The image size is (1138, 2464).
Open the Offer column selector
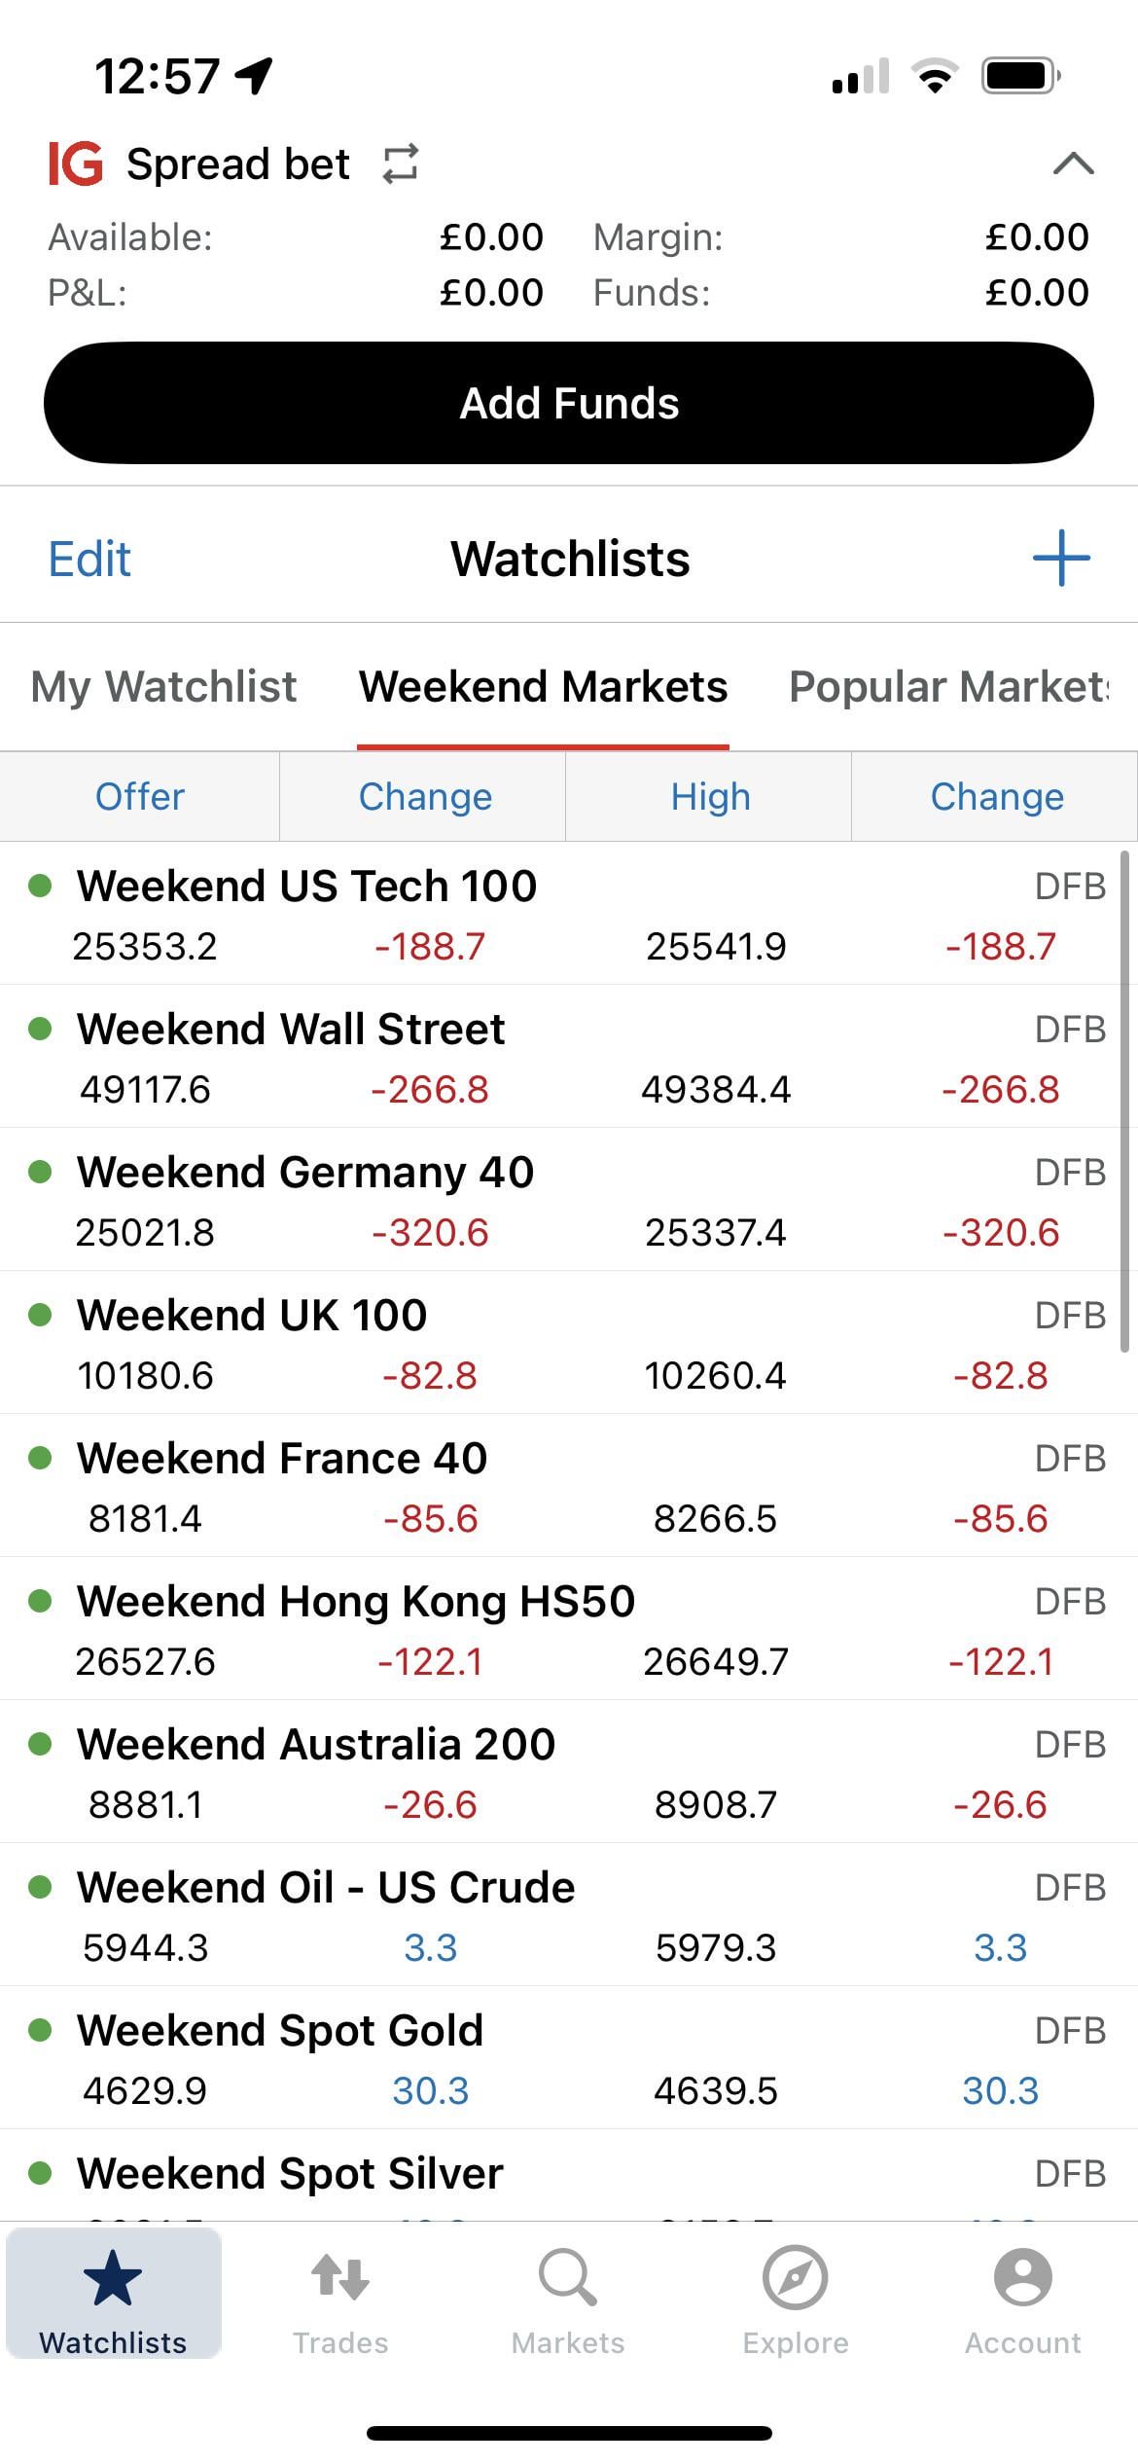click(x=140, y=797)
